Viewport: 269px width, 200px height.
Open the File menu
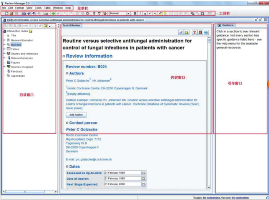[x=4, y=8]
